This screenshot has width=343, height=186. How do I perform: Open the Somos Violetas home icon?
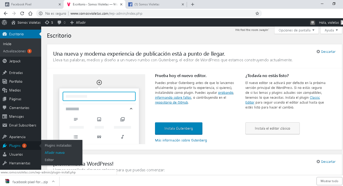click(x=14, y=22)
